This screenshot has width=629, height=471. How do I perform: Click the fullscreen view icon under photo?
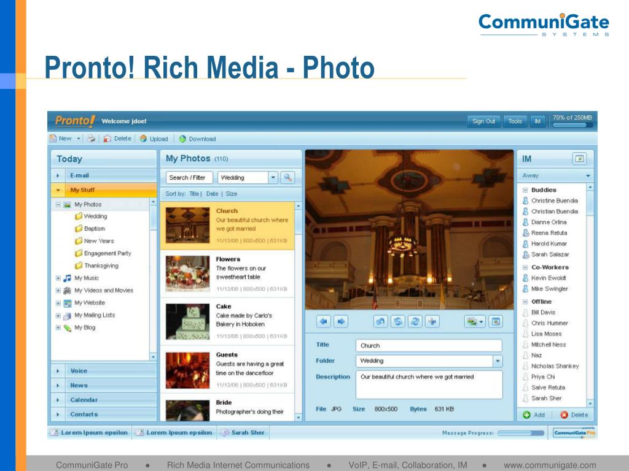click(496, 321)
